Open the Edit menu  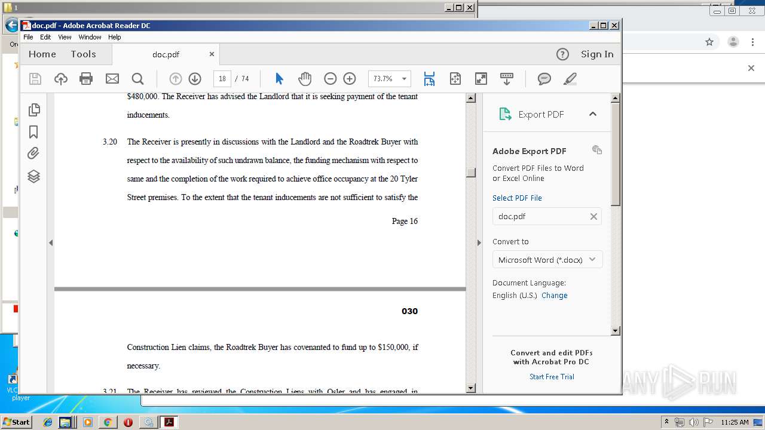pyautogui.click(x=45, y=37)
